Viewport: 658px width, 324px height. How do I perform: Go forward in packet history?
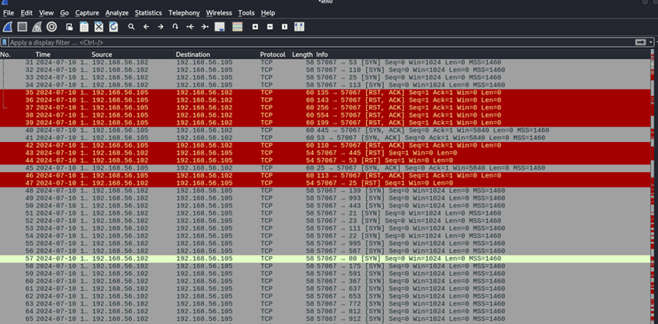[161, 27]
